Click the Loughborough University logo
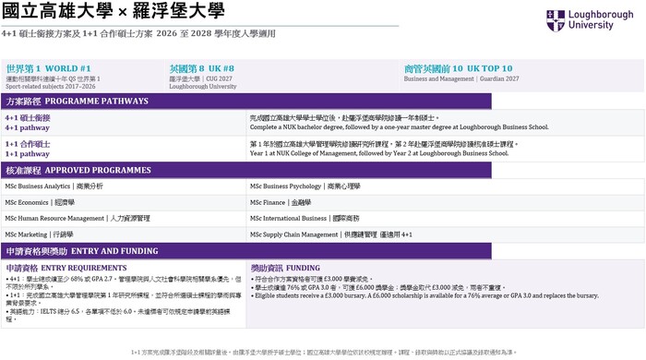646x360 pixels. pos(590,20)
